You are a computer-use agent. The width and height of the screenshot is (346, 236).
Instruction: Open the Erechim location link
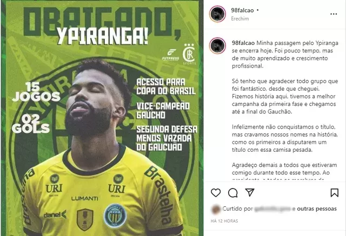(x=240, y=19)
